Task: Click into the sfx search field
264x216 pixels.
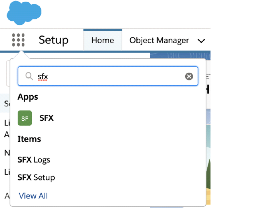Action: tap(108, 76)
